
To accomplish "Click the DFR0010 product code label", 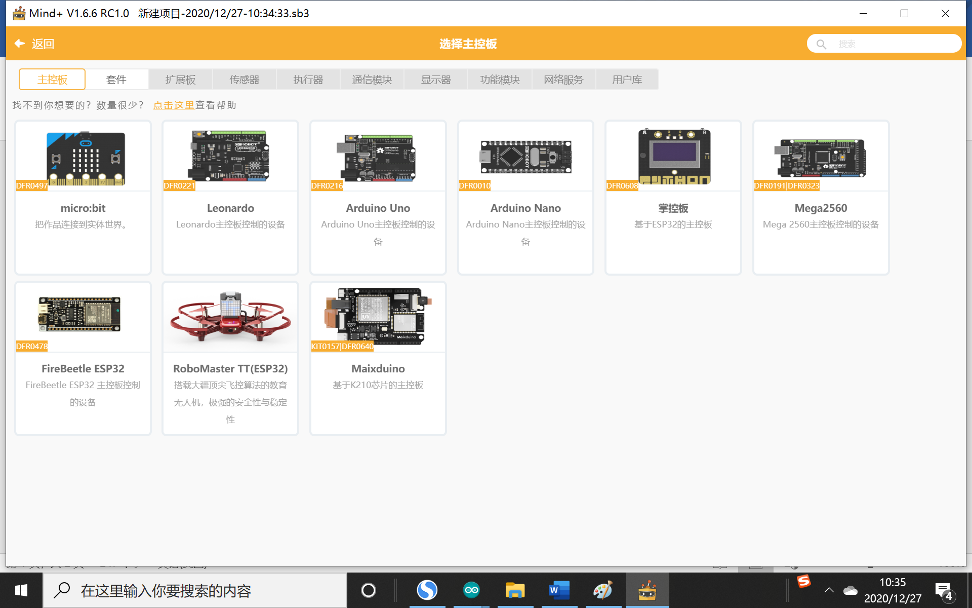I will (475, 185).
